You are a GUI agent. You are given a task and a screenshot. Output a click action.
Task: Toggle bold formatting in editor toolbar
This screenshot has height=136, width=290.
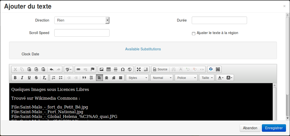coord(15,78)
